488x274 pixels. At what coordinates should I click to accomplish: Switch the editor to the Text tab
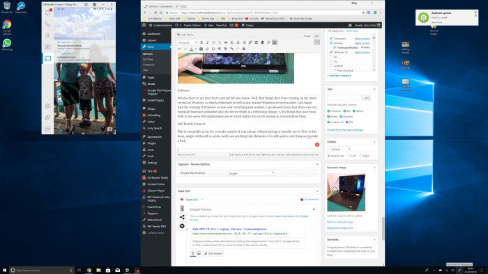click(x=317, y=35)
